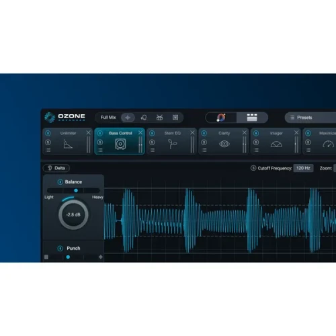Open the Unlimiter module preset list
This screenshot has height=336, width=336.
pos(48,150)
